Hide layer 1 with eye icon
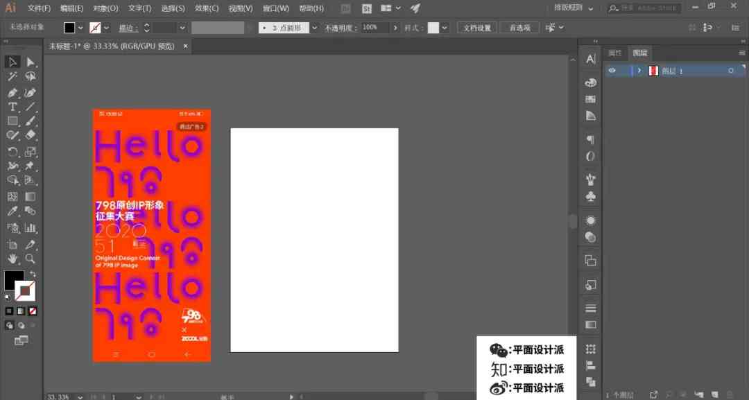The width and height of the screenshot is (749, 400). tap(612, 71)
